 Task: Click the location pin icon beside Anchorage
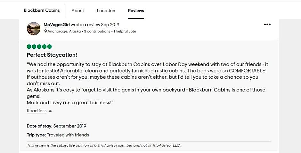point(46,31)
